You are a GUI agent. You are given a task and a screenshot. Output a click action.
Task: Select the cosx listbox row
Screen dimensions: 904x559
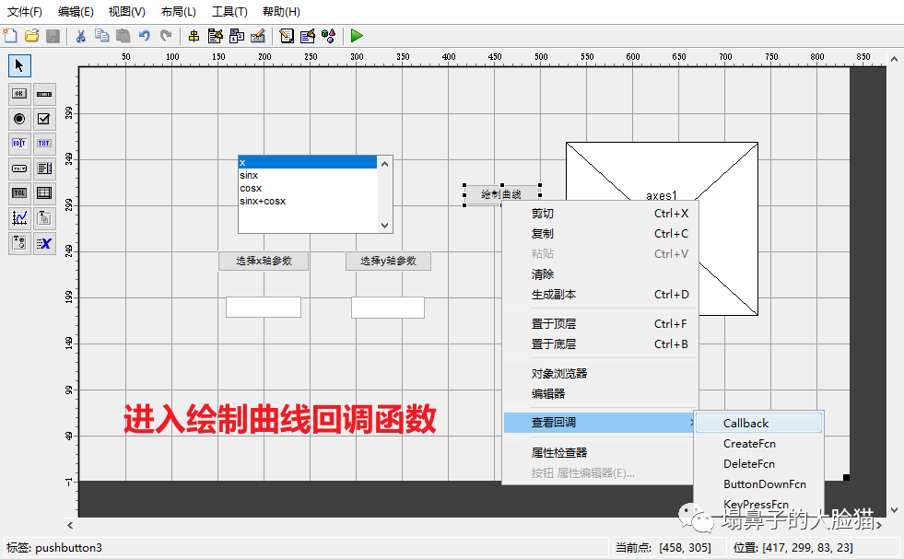[x=308, y=189]
